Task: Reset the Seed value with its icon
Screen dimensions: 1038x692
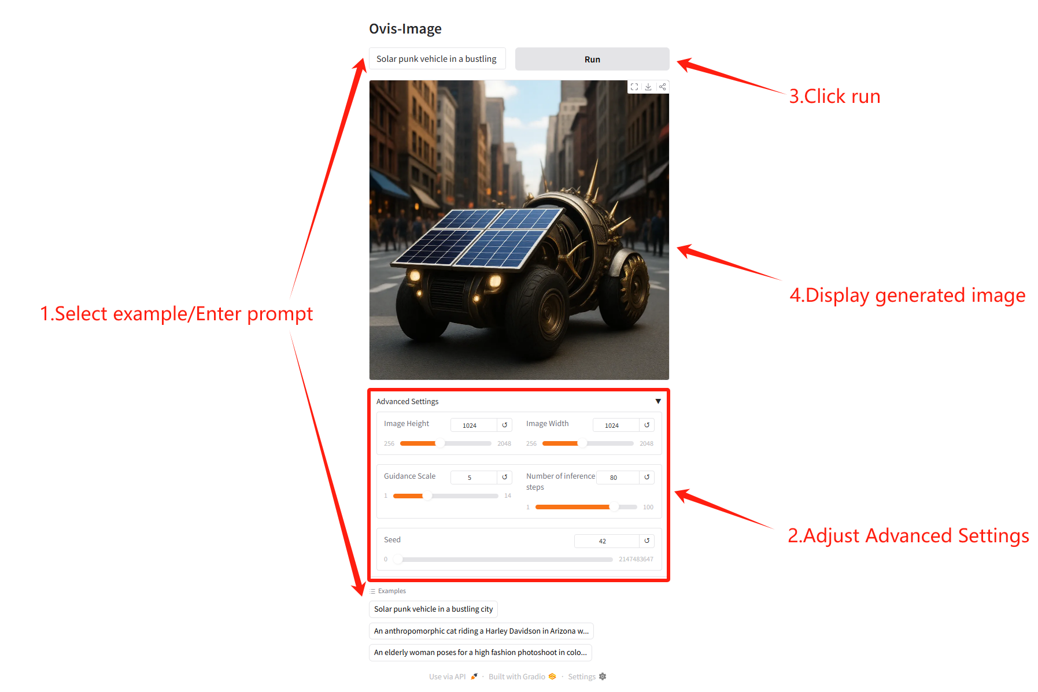Action: click(x=647, y=541)
